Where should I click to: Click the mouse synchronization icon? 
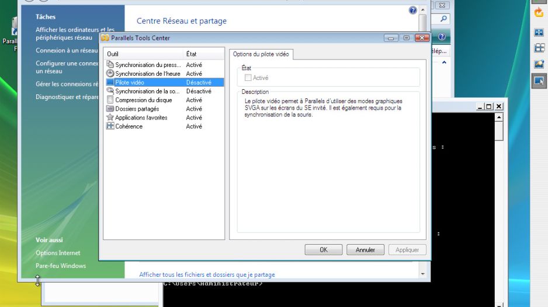[110, 91]
